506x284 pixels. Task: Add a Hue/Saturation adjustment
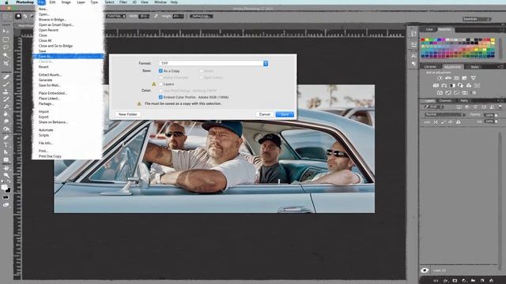click(436, 85)
